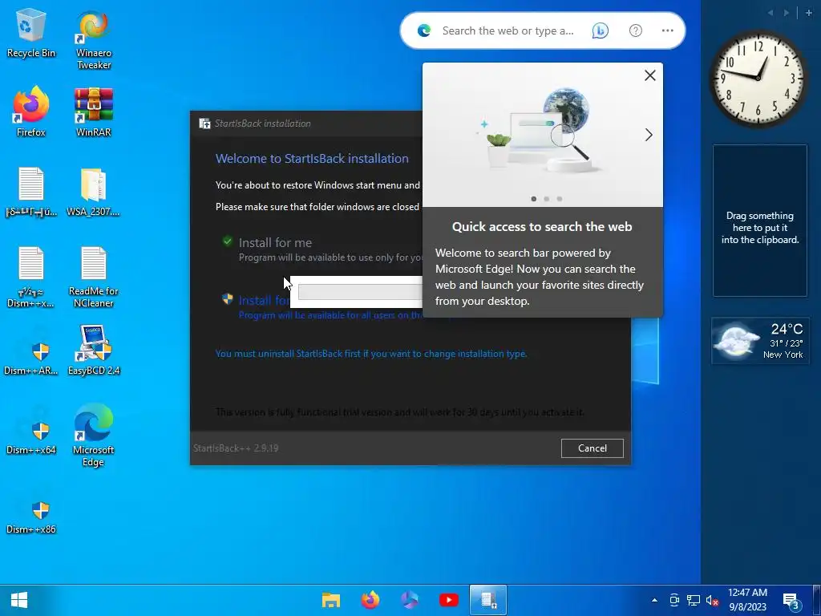
Task: Click the uninstall StartIsBack first notice
Action: (371, 354)
